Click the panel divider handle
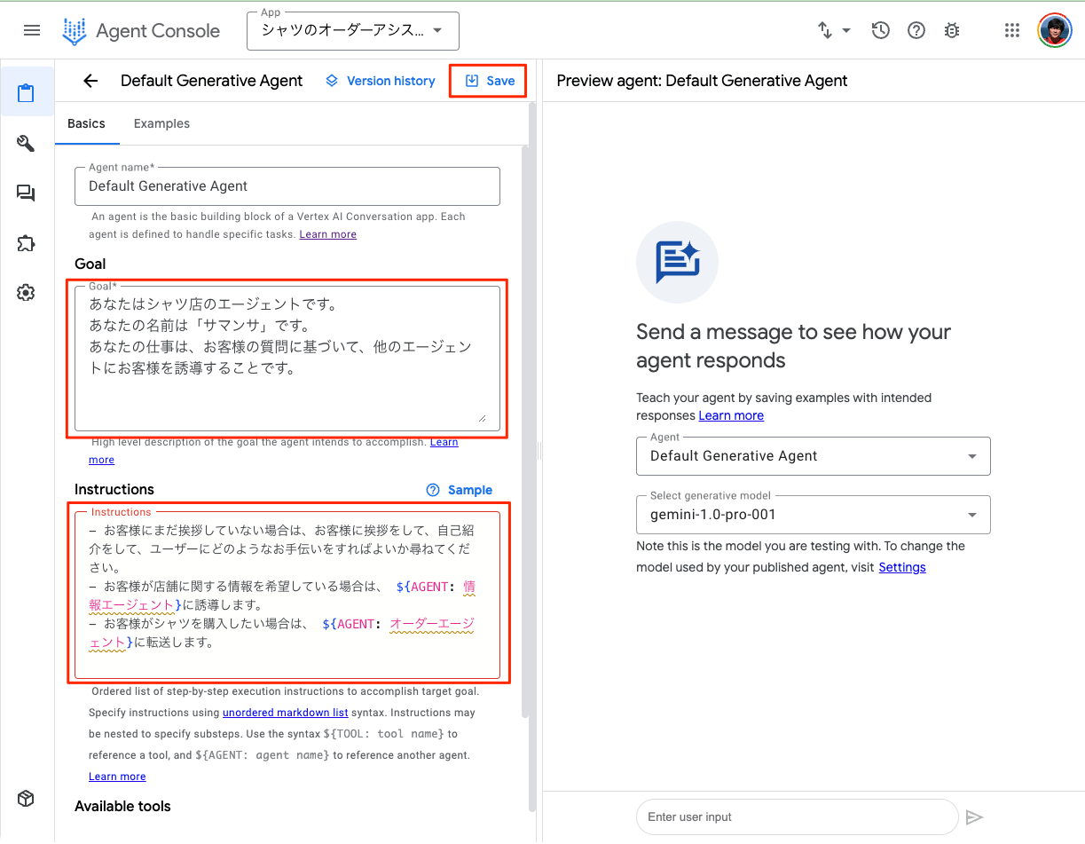 tap(539, 452)
